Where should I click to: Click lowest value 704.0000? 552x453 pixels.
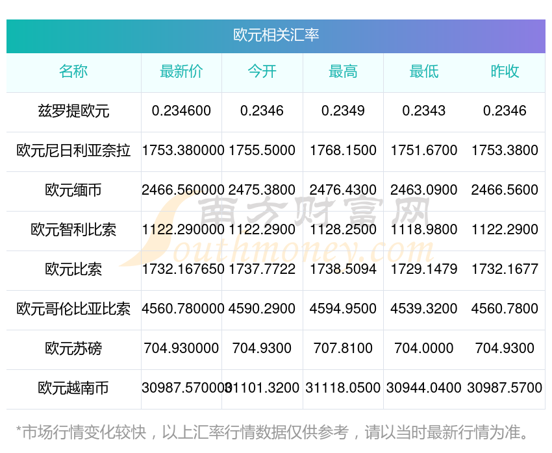424,349
